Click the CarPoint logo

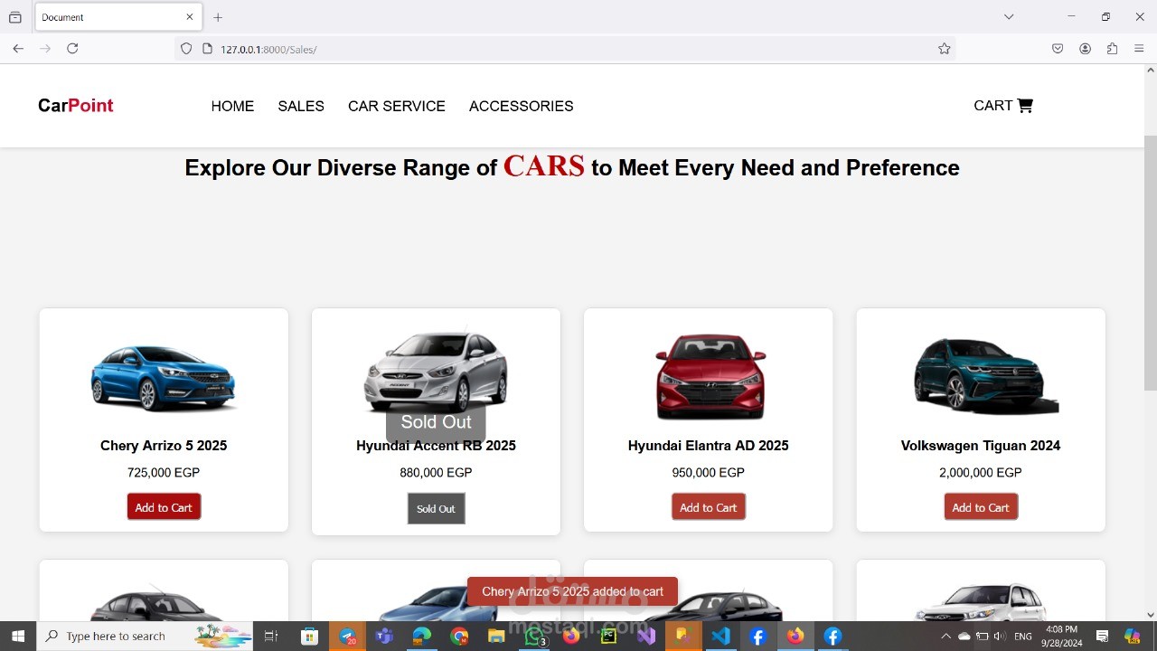[76, 106]
